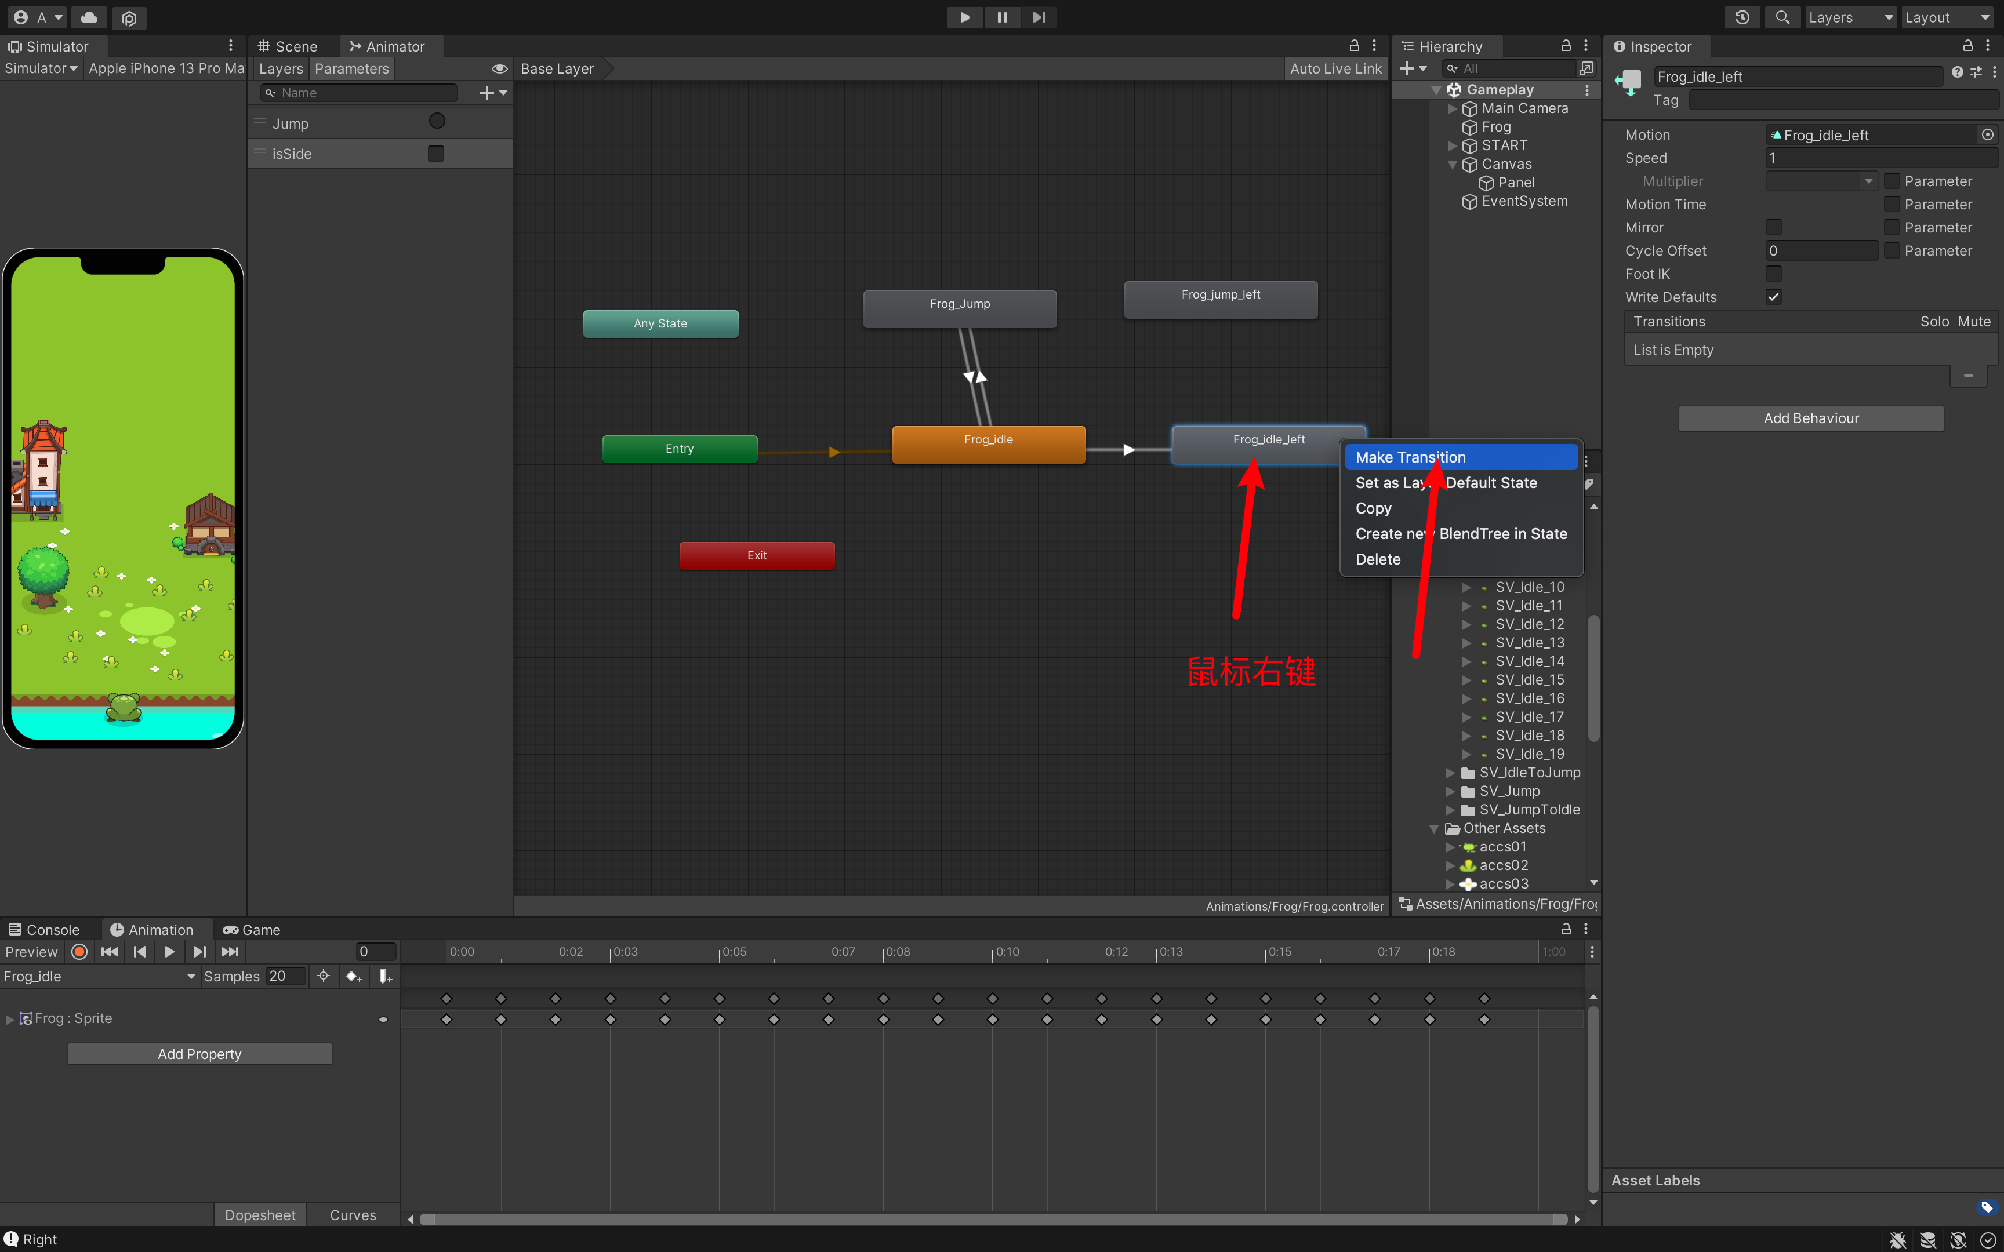Choose Create new BlendTree in State

click(x=1461, y=534)
